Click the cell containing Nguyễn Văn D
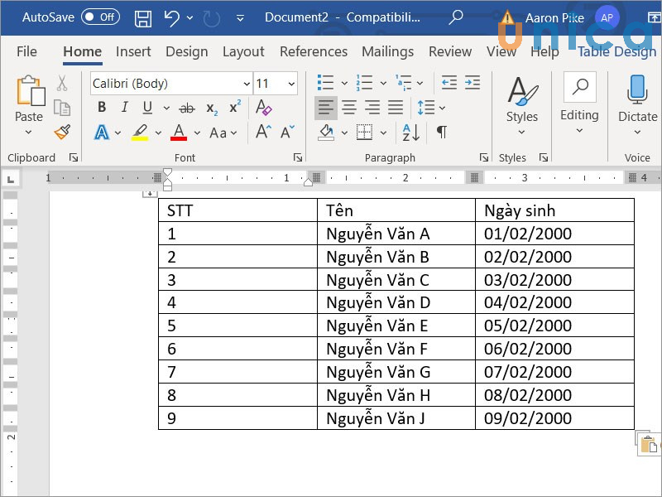Viewport: 662px width, 497px height. pyautogui.click(x=396, y=302)
